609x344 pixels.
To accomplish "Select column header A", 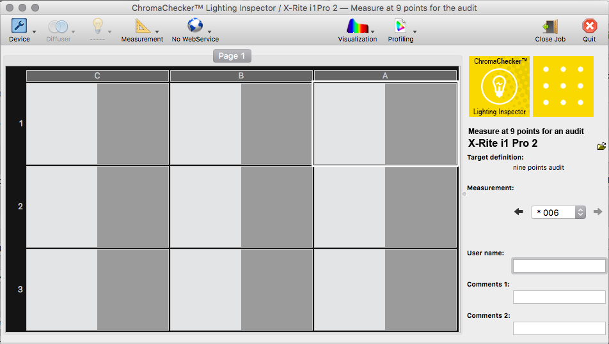I will pyautogui.click(x=385, y=76).
